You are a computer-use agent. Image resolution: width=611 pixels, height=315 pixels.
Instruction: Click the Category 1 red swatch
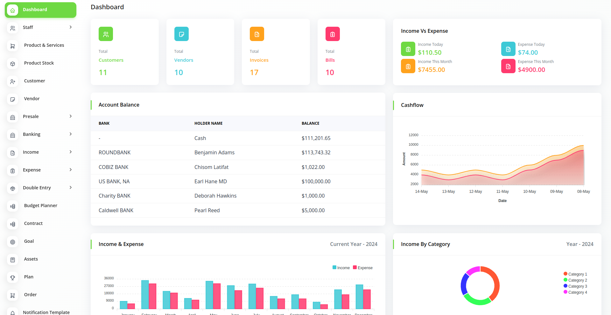pyautogui.click(x=565, y=274)
